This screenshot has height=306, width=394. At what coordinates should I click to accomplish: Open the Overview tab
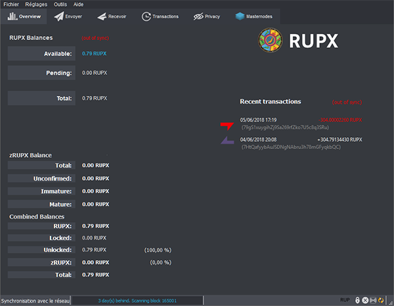(x=24, y=16)
